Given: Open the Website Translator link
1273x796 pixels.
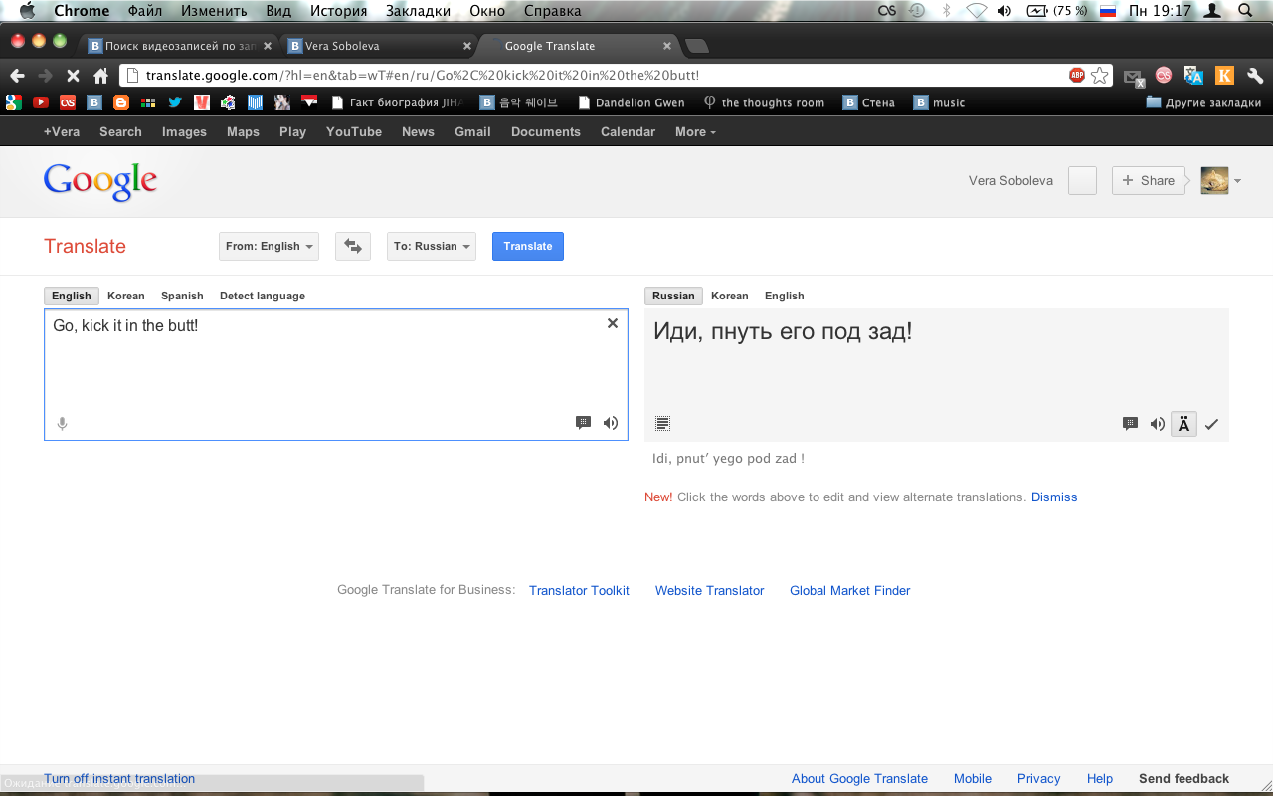Looking at the screenshot, I should coord(709,590).
